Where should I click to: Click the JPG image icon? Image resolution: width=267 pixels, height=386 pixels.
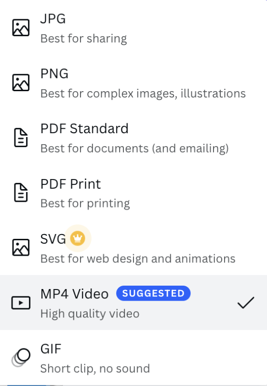[21, 28]
